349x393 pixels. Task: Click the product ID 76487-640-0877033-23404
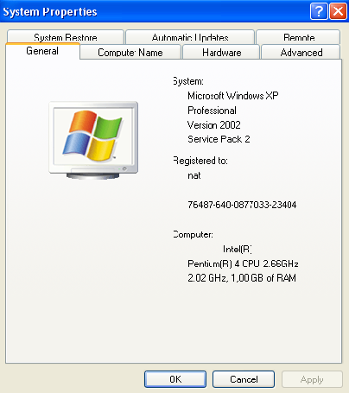242,205
